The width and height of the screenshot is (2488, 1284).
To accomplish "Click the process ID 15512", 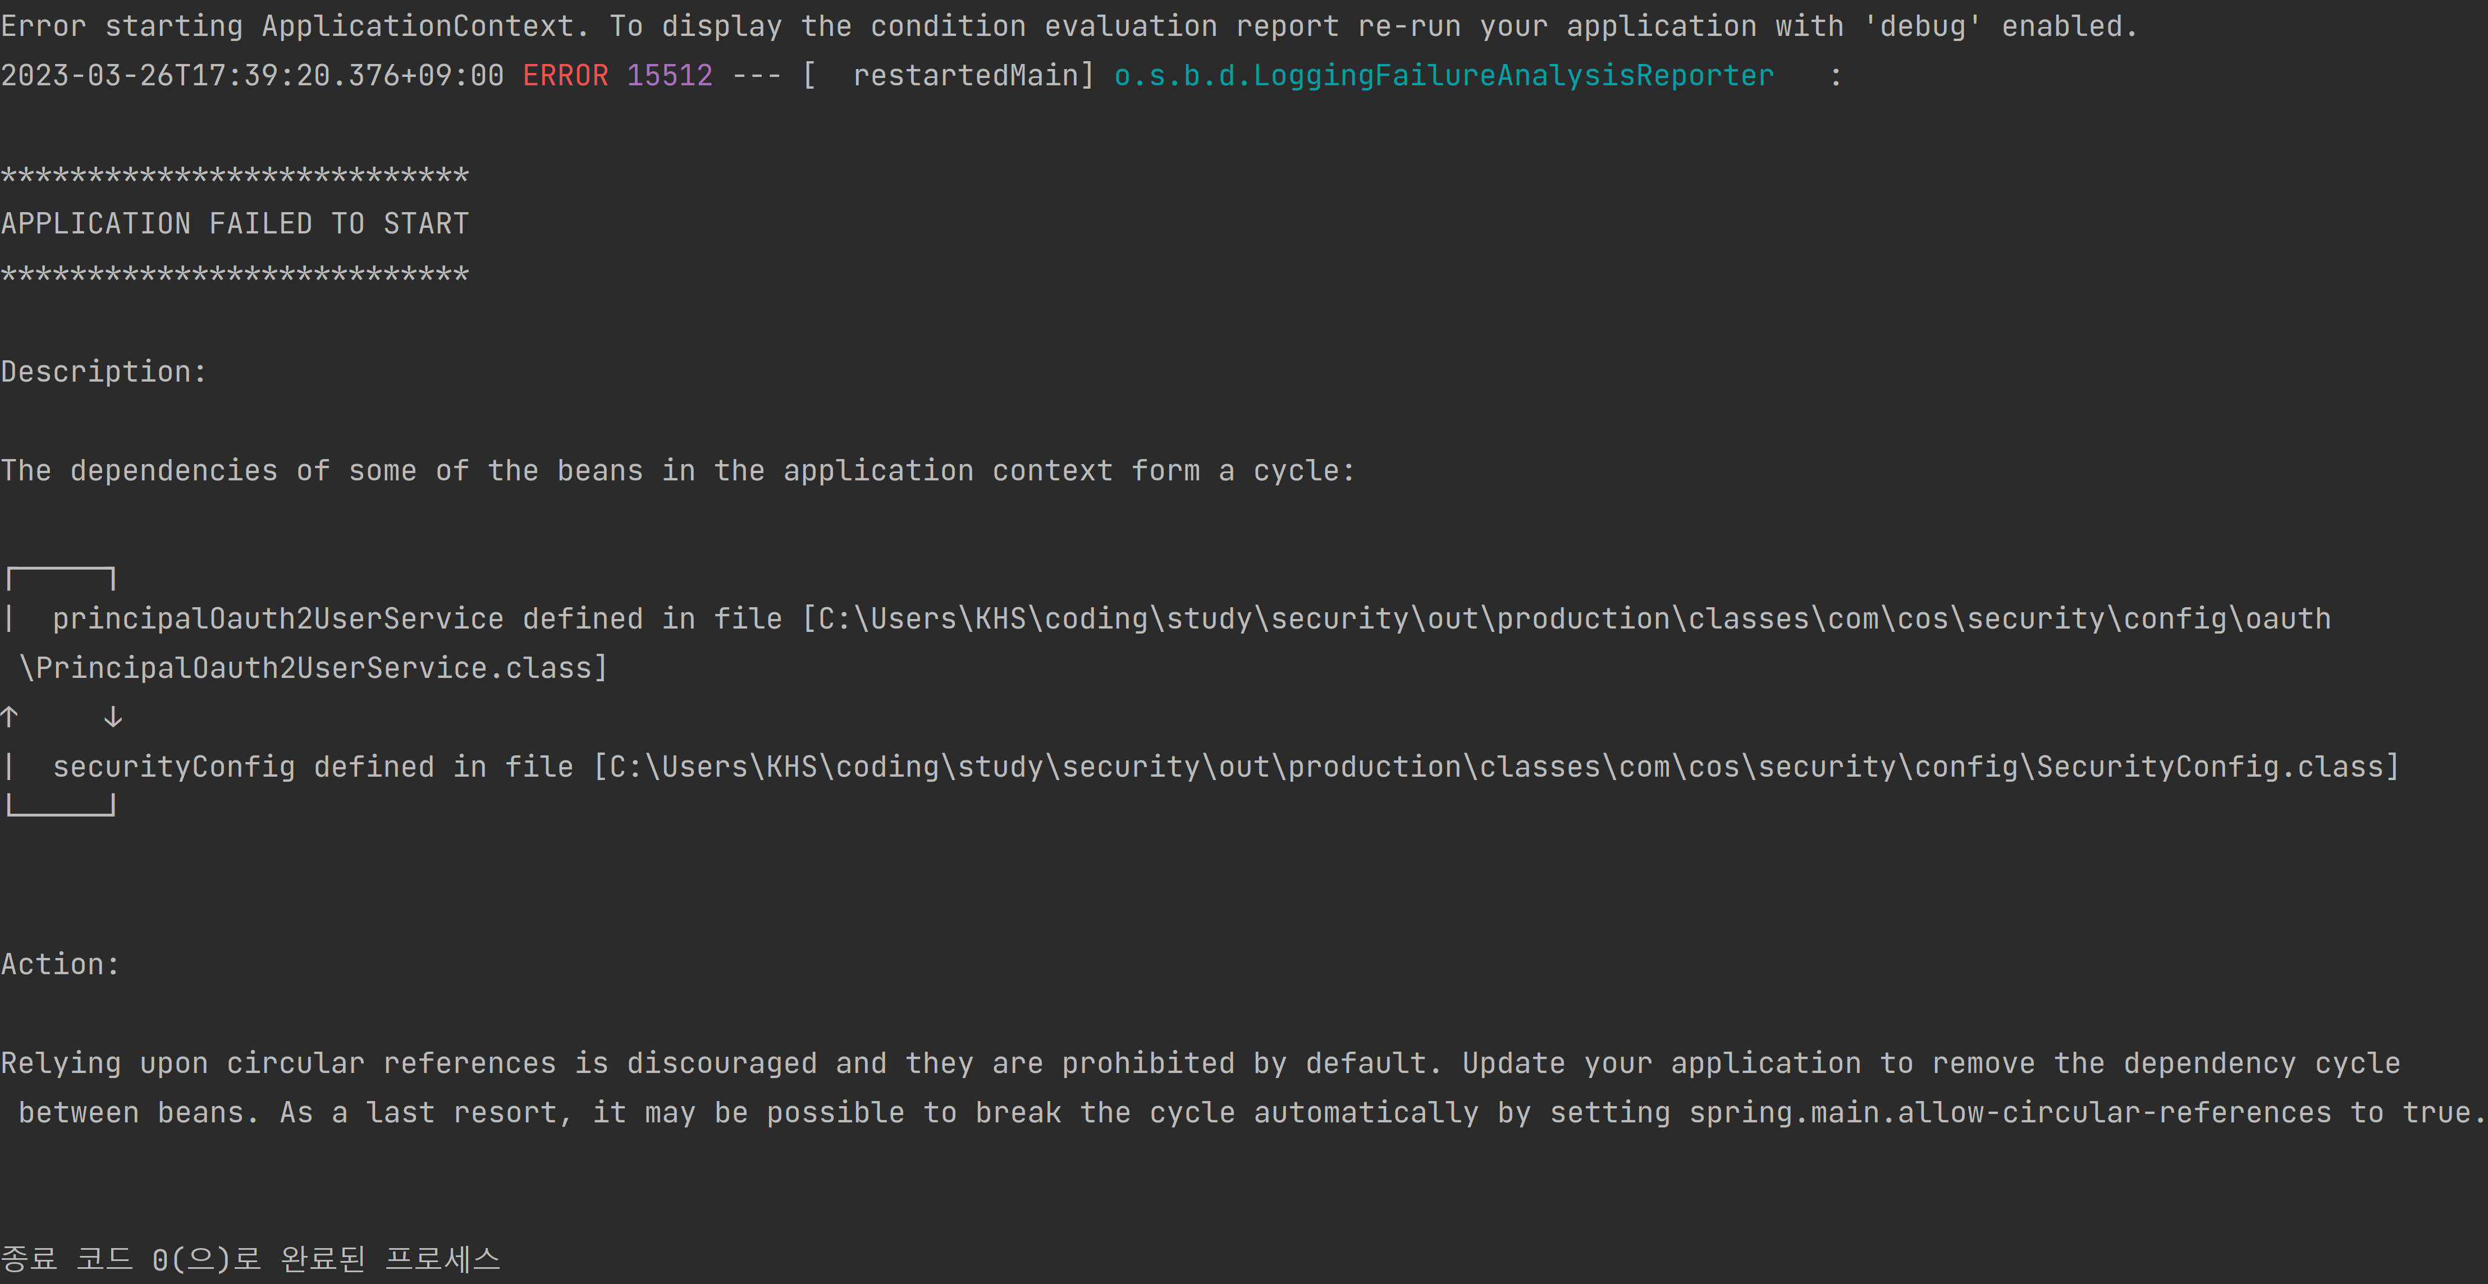I will click(x=669, y=75).
